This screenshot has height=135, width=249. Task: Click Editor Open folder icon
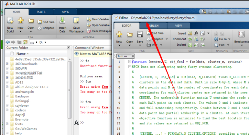click(130, 34)
